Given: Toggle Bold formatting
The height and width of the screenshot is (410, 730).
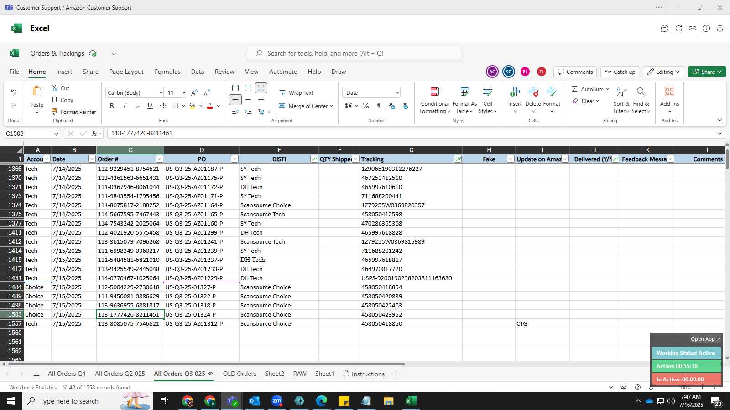Looking at the screenshot, I should tap(112, 106).
